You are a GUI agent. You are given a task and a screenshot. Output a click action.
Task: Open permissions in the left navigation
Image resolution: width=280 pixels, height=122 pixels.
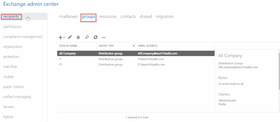(x=12, y=27)
